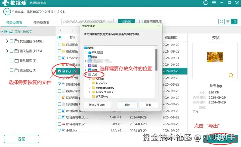Switch to list view layout
Image resolution: width=241 pixels, height=147 pixels.
click(x=228, y=21)
